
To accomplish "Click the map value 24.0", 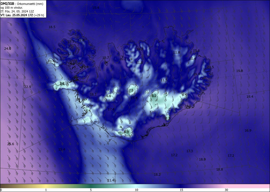I will click(x=8, y=49).
